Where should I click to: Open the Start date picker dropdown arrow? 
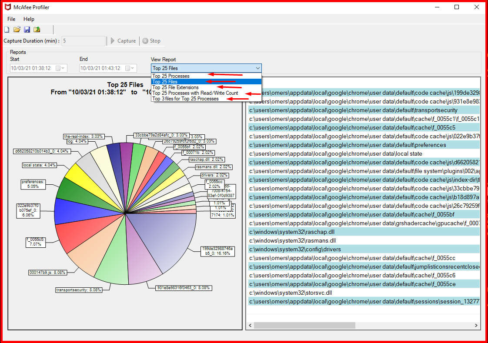63,68
